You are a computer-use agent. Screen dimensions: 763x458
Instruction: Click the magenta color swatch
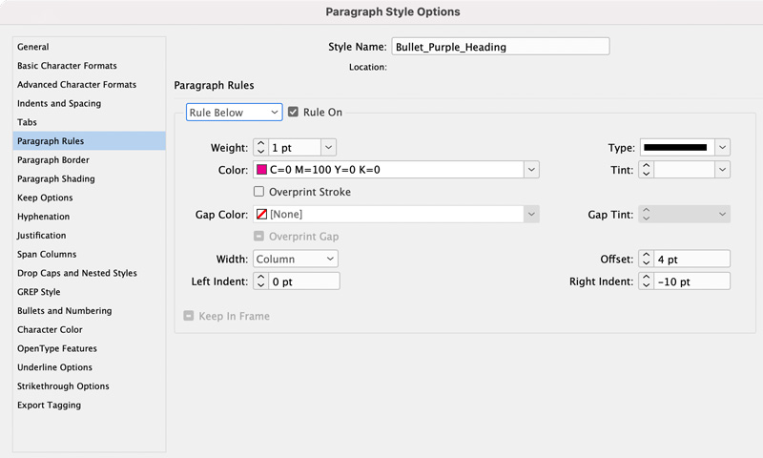[x=261, y=170]
